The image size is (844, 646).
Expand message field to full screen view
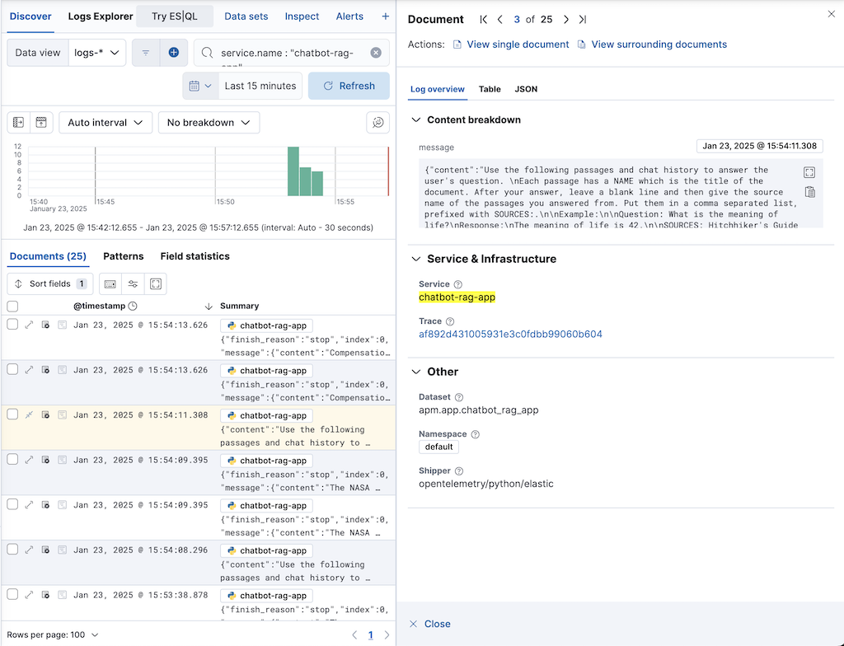[809, 172]
